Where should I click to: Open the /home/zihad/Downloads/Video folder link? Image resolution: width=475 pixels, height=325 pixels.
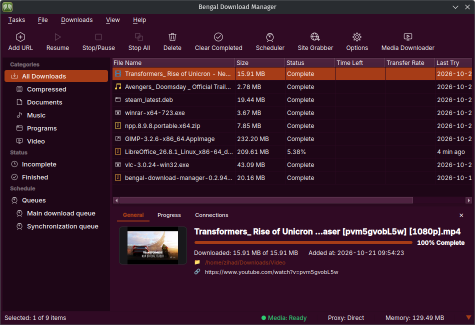click(245, 262)
